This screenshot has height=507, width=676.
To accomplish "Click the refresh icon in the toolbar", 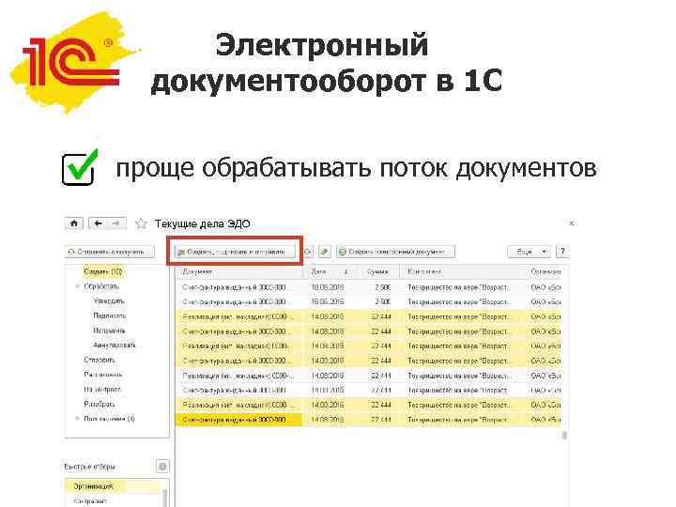I will (x=307, y=252).
